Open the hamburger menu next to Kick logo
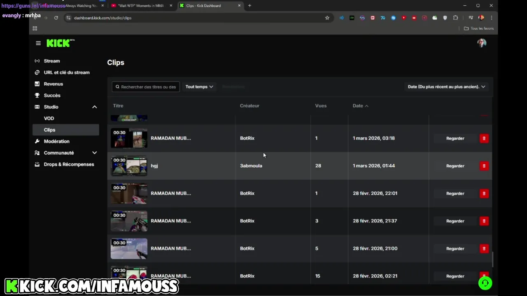This screenshot has width=527, height=296. pyautogui.click(x=38, y=43)
